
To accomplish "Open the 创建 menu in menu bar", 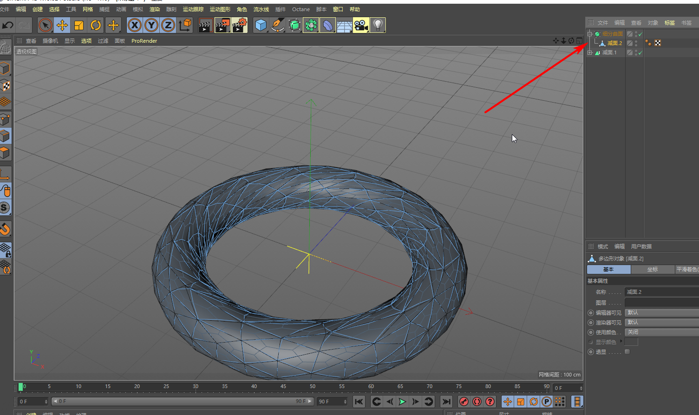I will [38, 9].
